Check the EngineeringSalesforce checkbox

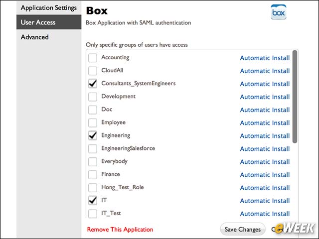93,149
